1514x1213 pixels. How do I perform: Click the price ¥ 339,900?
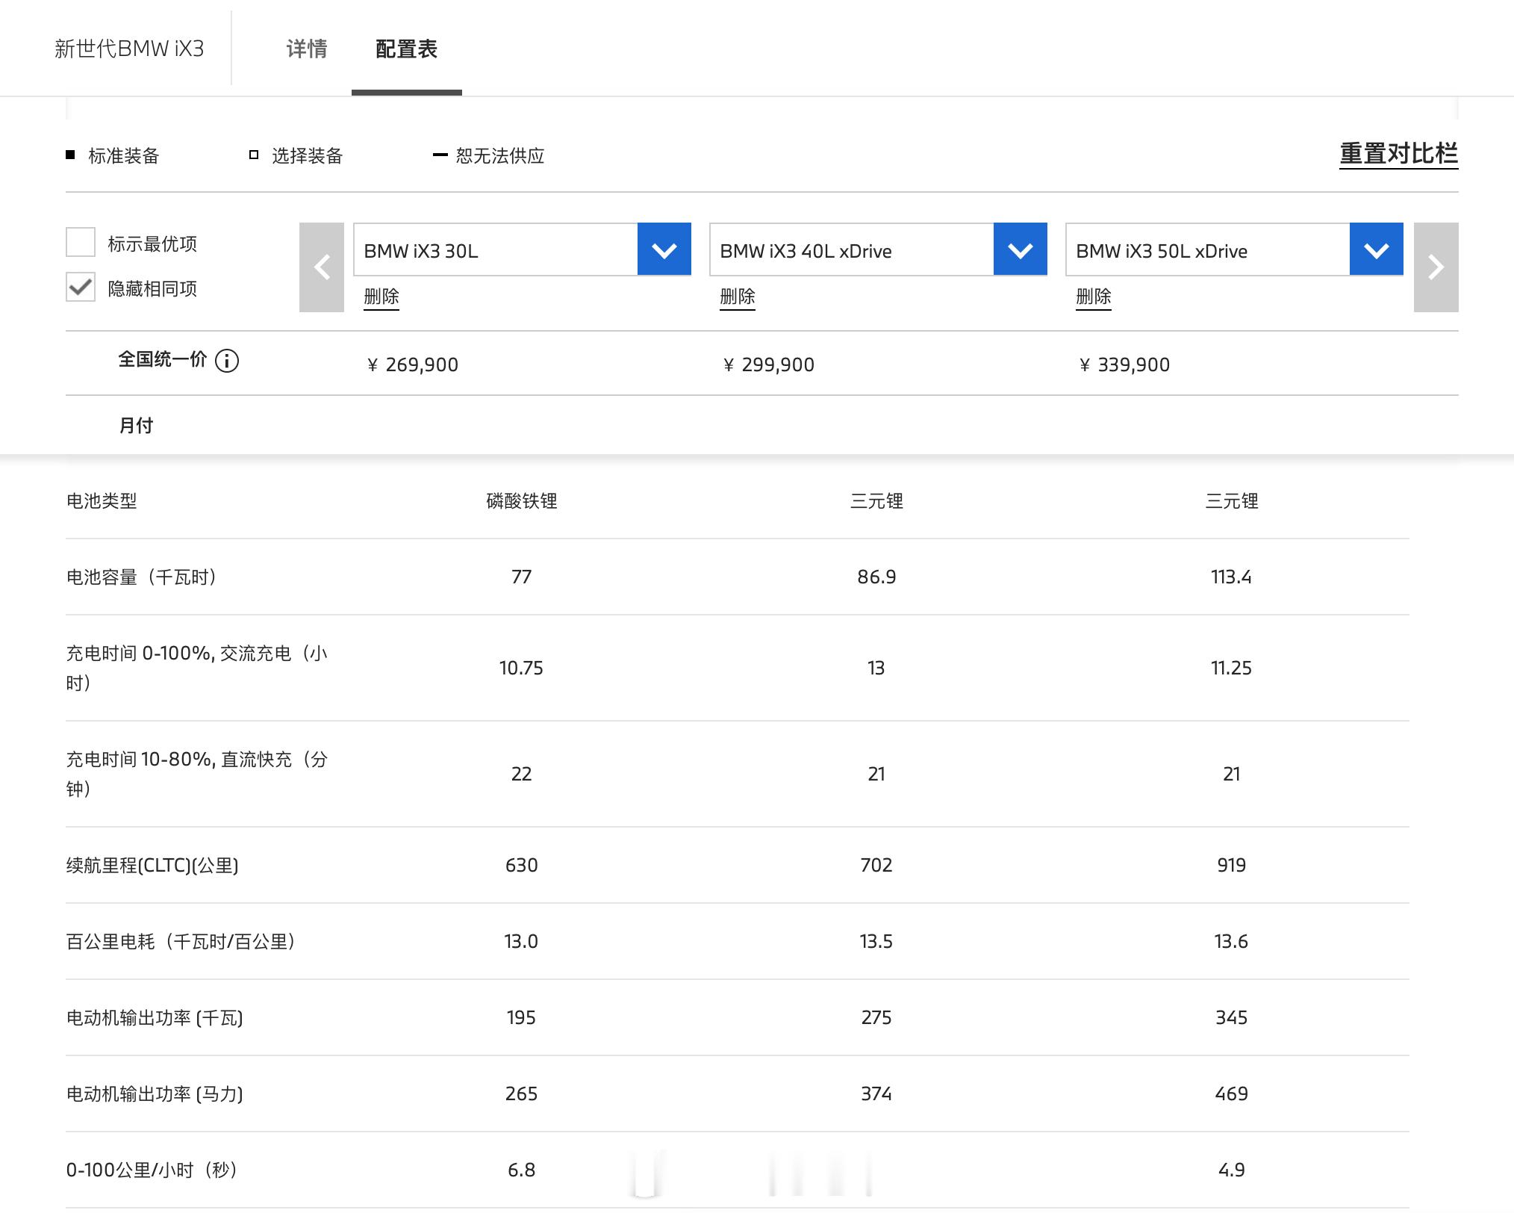(1124, 364)
